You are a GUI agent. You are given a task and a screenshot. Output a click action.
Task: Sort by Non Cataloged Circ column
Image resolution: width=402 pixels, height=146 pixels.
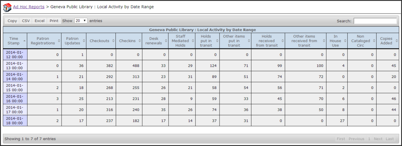click(x=362, y=41)
